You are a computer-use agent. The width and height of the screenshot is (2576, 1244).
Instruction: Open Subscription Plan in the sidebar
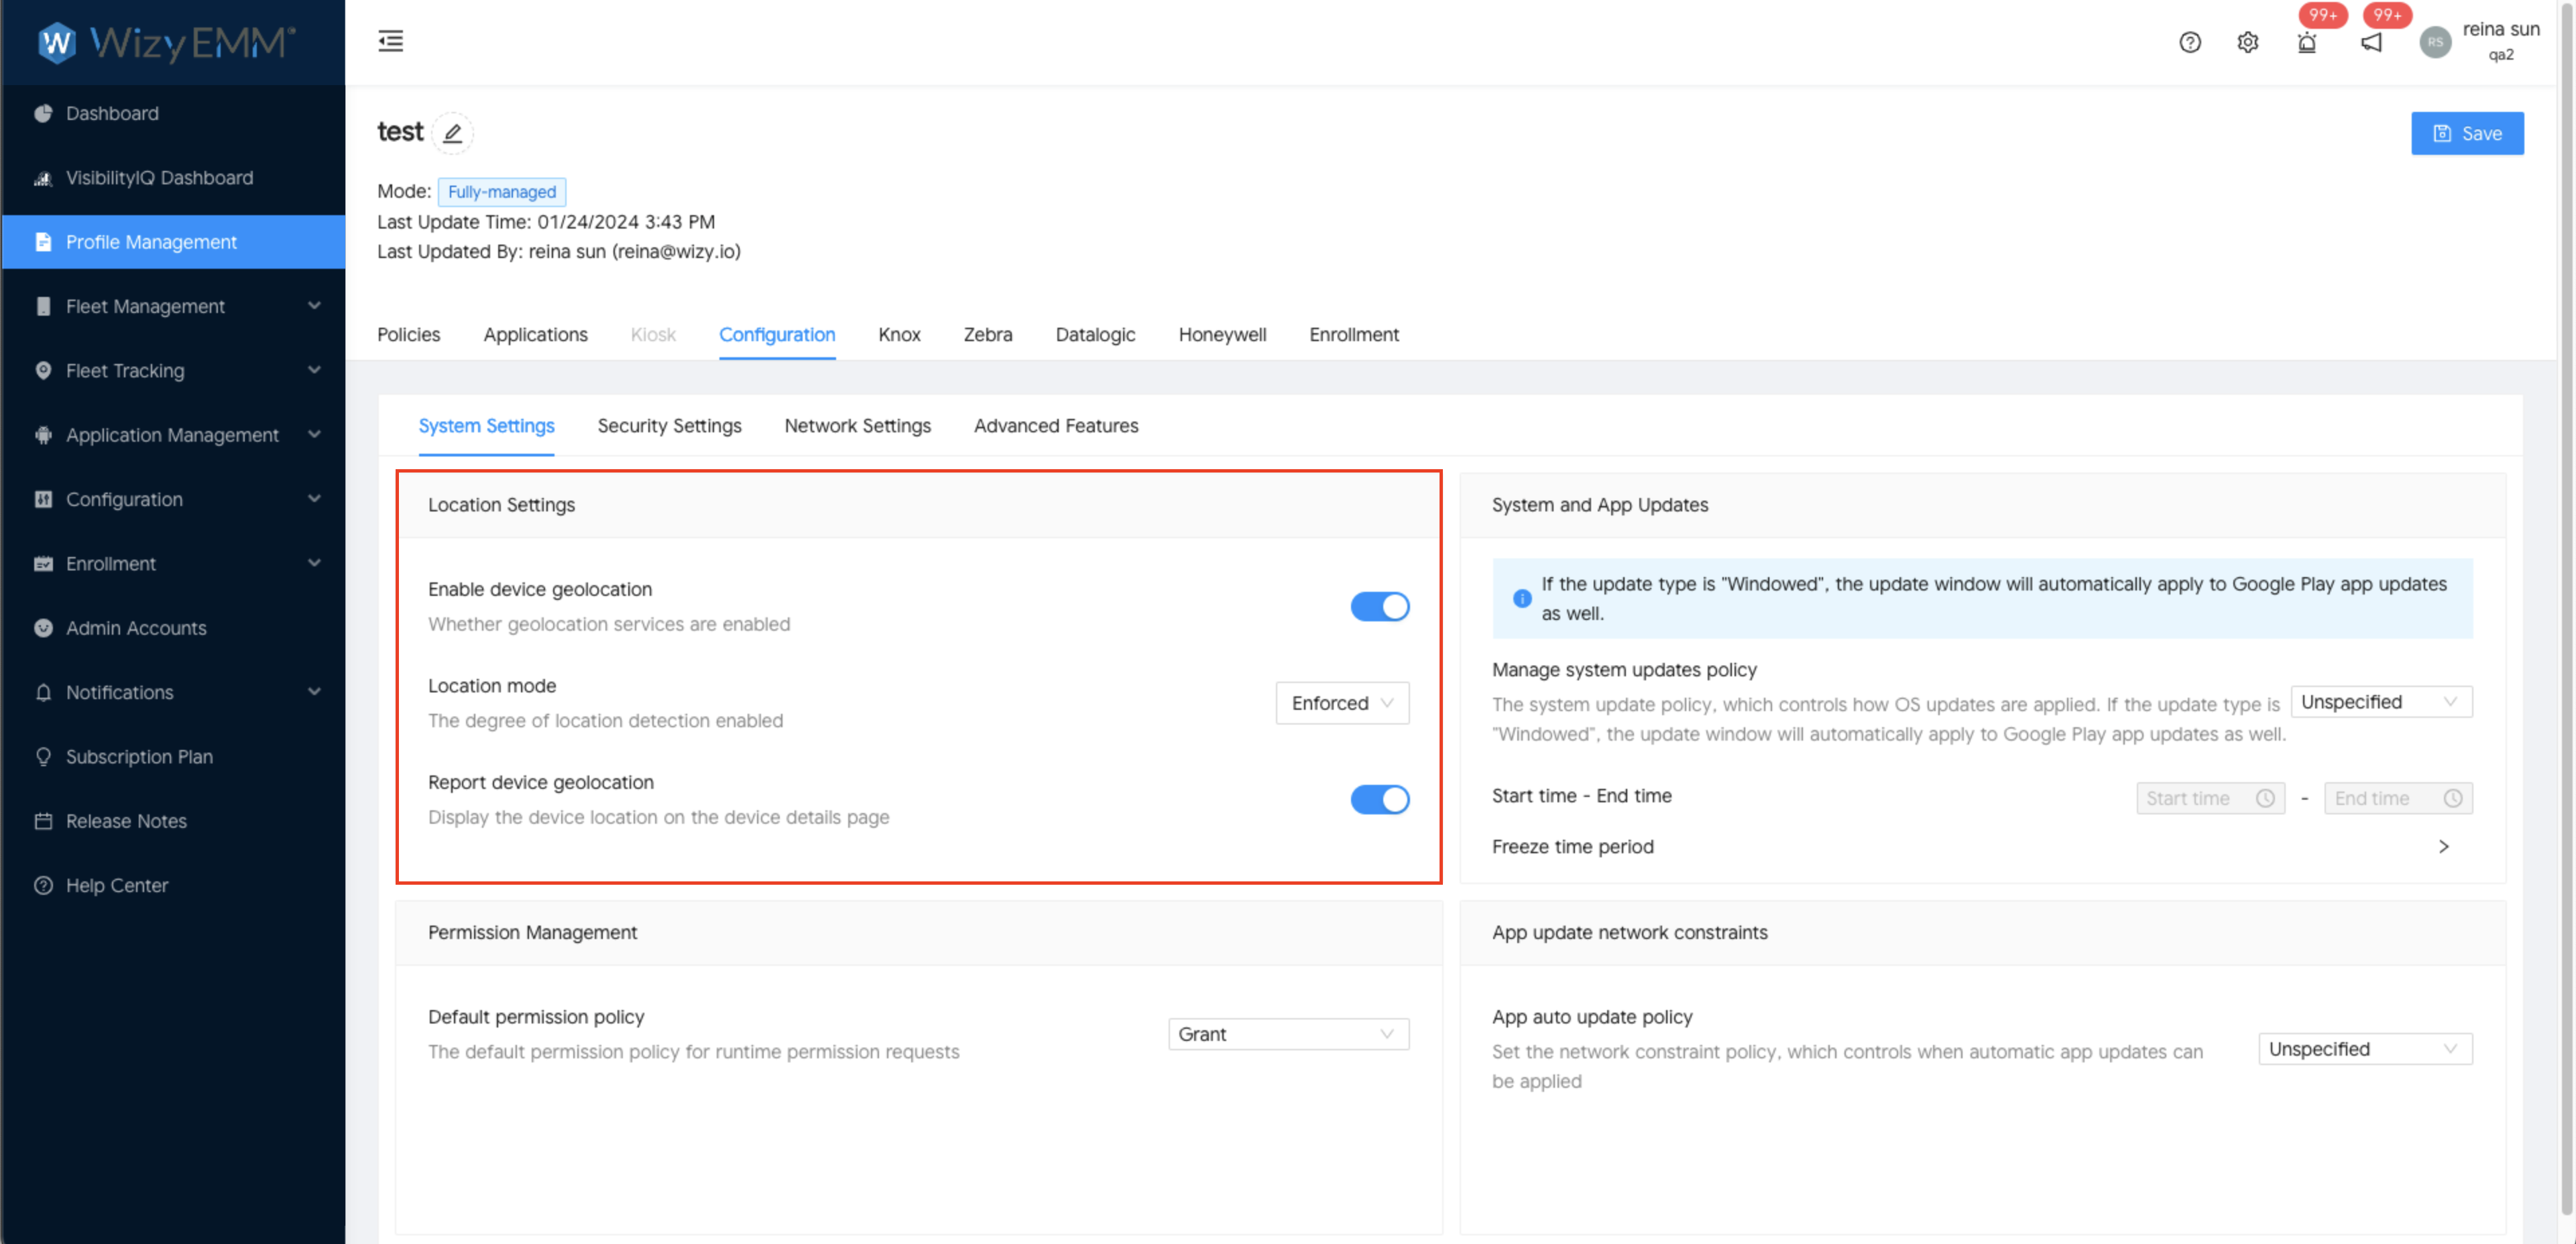[x=139, y=756]
